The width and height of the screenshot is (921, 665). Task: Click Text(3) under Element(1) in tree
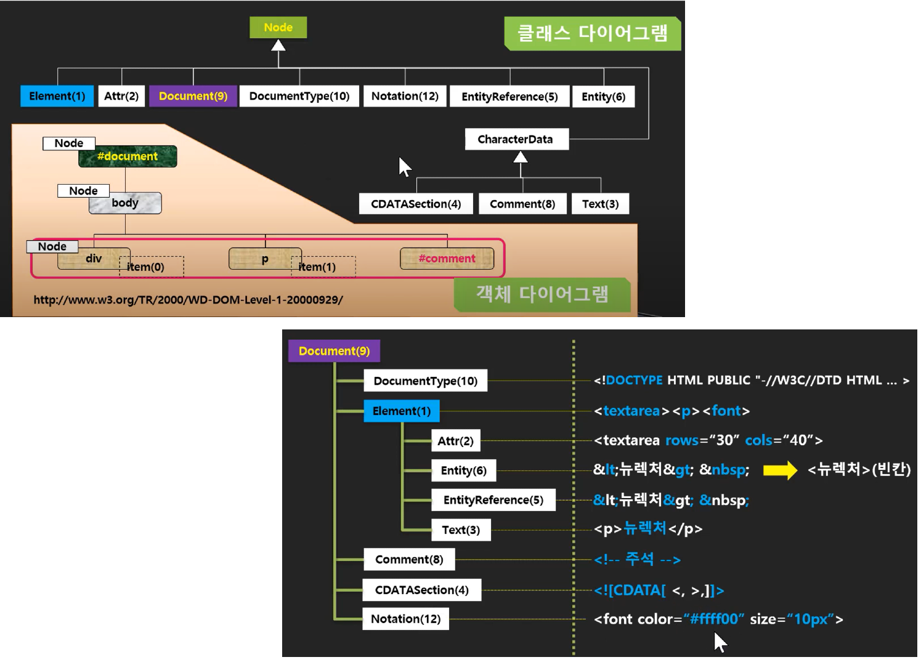(x=461, y=530)
